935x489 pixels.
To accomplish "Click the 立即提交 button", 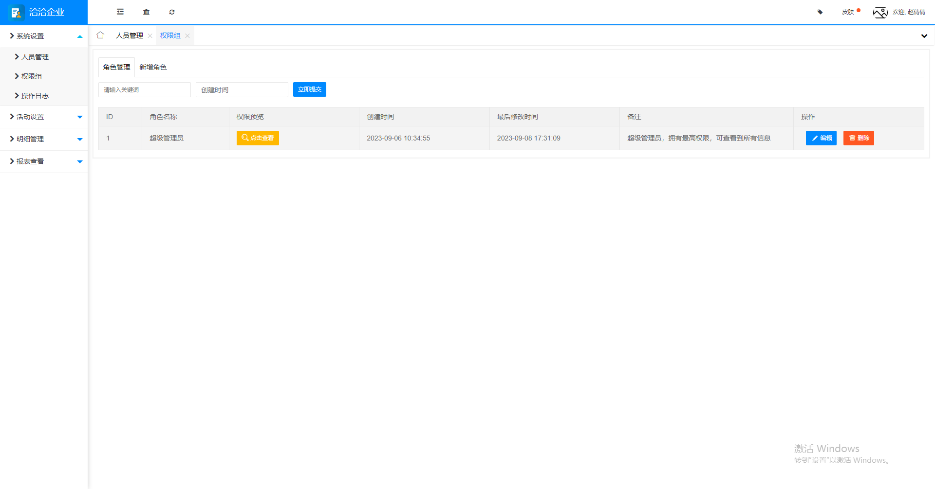I will [x=309, y=89].
